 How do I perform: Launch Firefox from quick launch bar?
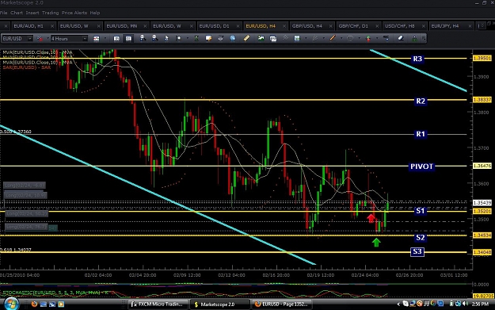tap(34, 304)
